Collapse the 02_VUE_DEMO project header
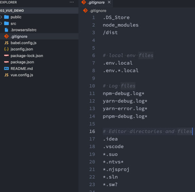The width and height of the screenshot is (195, 192). (x=39, y=11)
